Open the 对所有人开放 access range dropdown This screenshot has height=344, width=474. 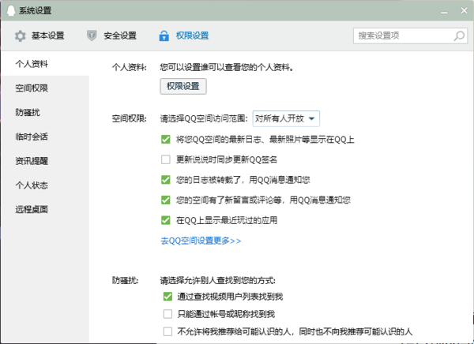point(285,118)
